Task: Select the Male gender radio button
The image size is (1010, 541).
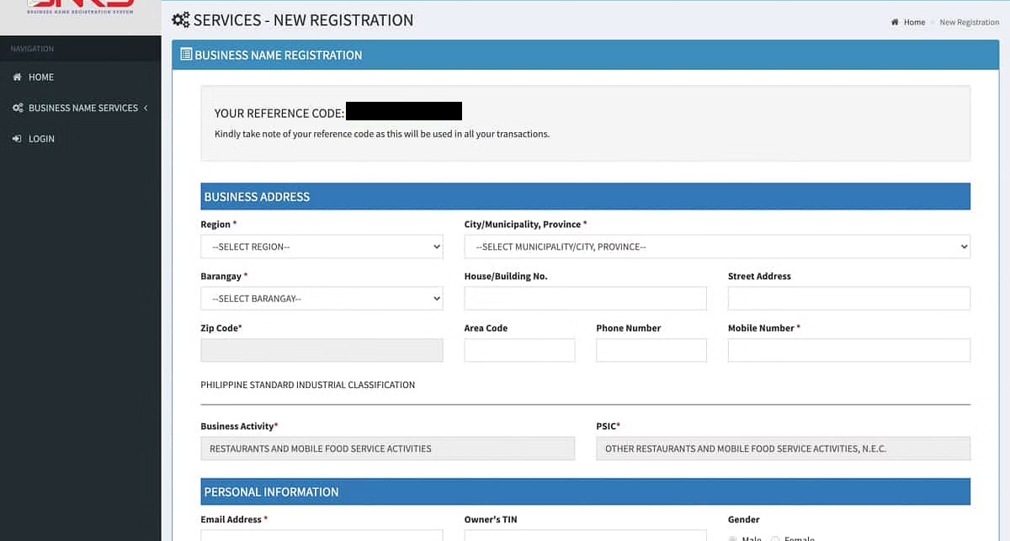Action: click(x=733, y=538)
